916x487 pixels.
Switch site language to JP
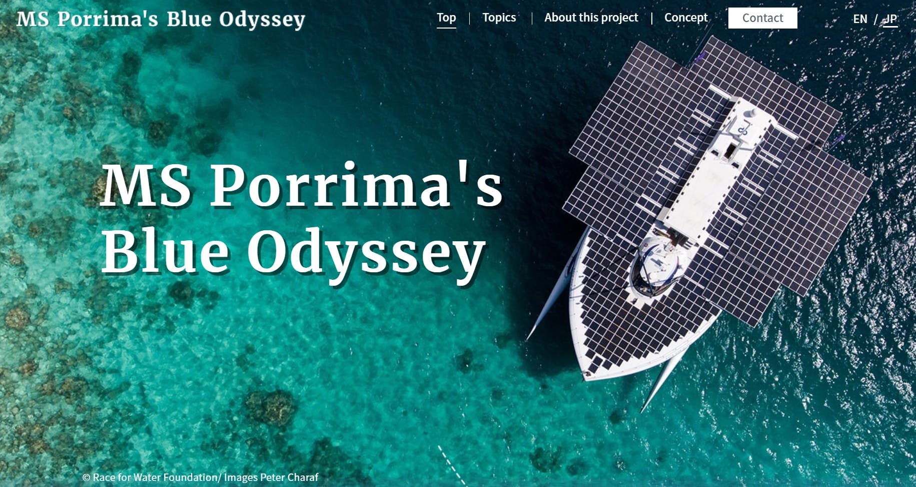click(890, 19)
